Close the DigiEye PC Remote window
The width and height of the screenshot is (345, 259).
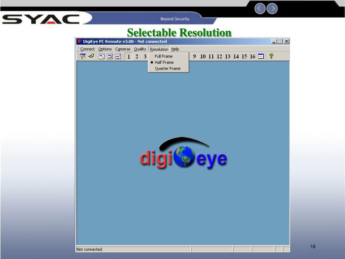[286, 41]
